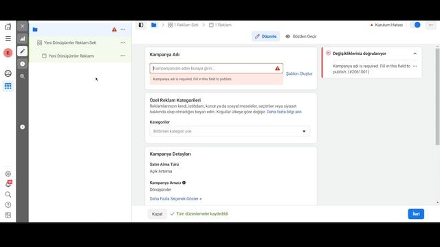Toggle the campaign on/off switch
The height and width of the screenshot is (247, 440).
[x=415, y=25]
